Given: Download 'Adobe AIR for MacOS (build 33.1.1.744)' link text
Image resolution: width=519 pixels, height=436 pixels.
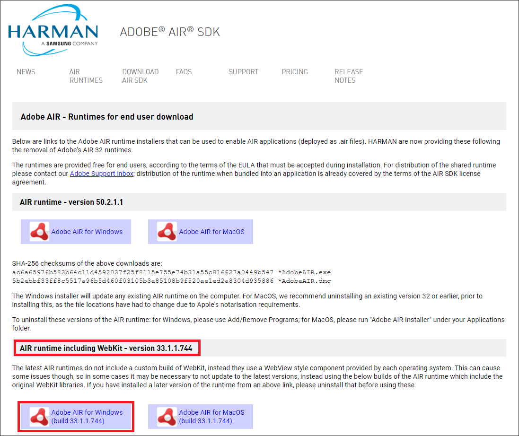Looking at the screenshot, I should (212, 417).
